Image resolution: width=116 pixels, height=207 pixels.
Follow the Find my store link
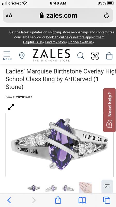click(x=55, y=42)
